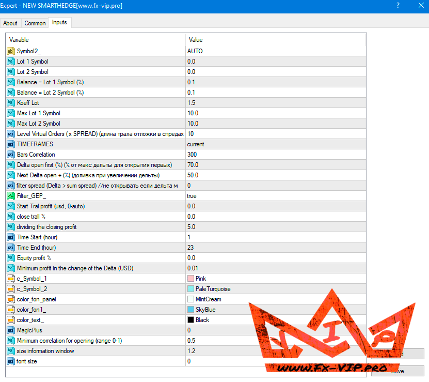Open the c_Symbol_2 PaleTurquoise color dropdown
This screenshot has height=382, width=429.
click(275, 289)
